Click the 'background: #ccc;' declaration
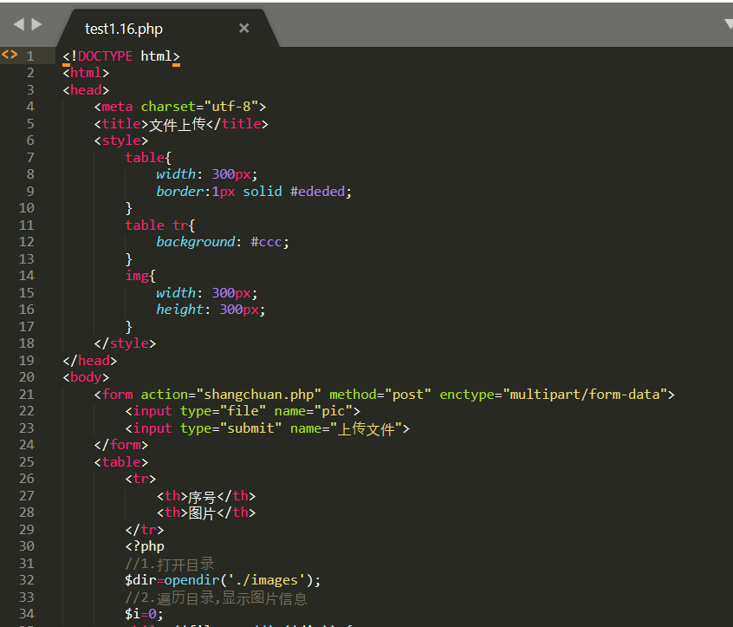 223,242
